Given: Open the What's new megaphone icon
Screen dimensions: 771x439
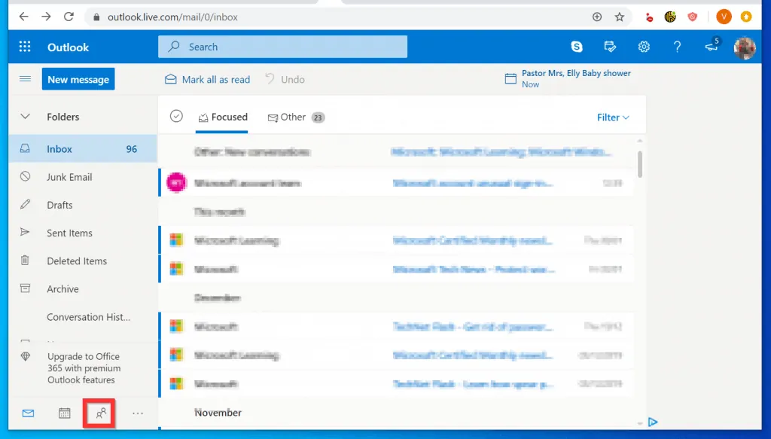Looking at the screenshot, I should [712, 46].
